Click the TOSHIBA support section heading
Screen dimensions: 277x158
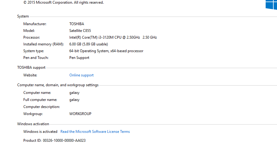(31, 67)
